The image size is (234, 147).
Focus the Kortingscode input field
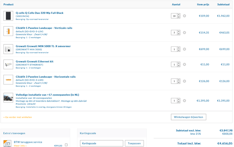(x=101, y=143)
